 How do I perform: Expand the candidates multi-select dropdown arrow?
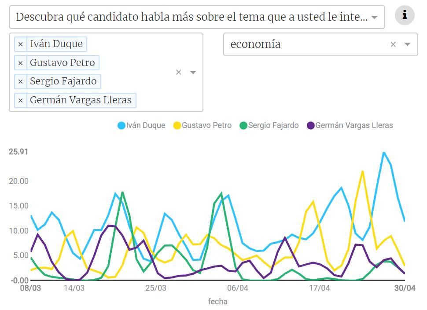[x=193, y=72]
